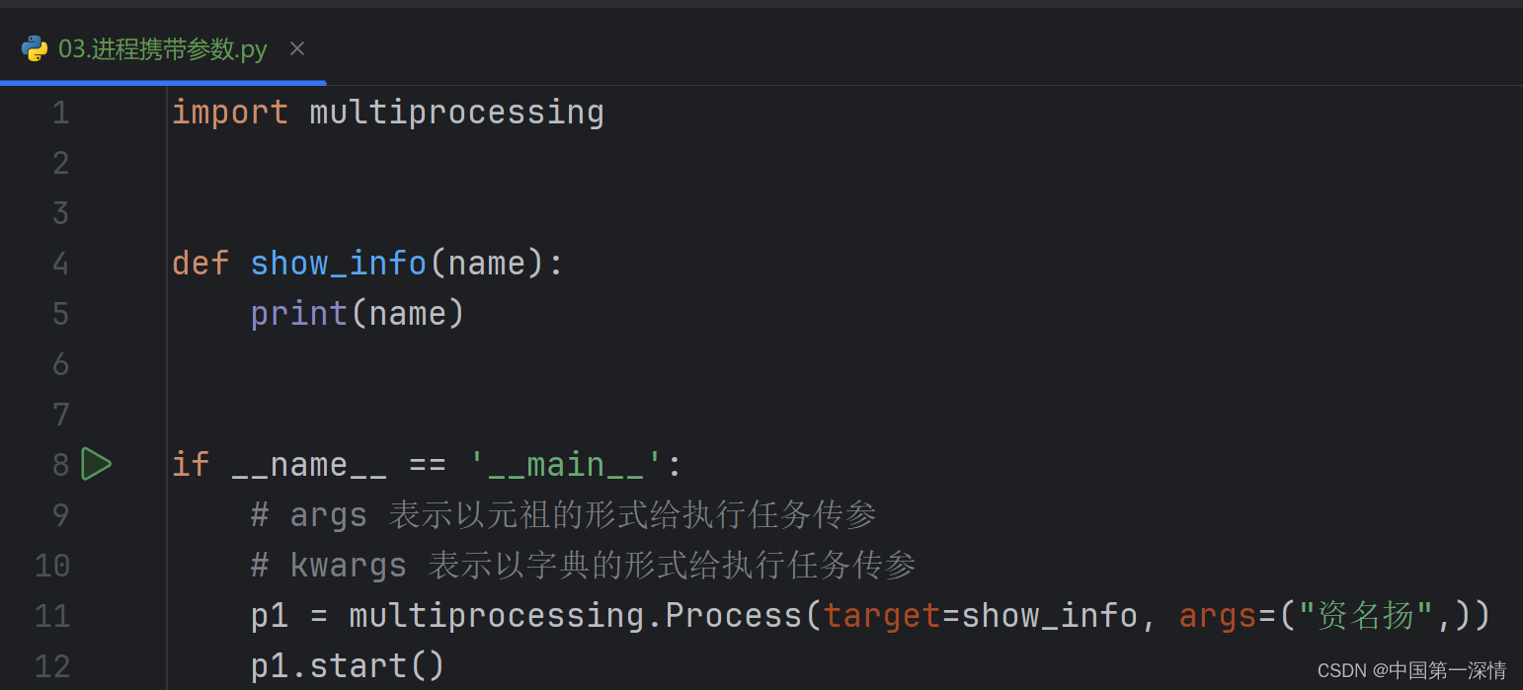This screenshot has height=690, width=1523.
Task: Close the 03.进程携带参数.py tab
Action: pyautogui.click(x=297, y=47)
